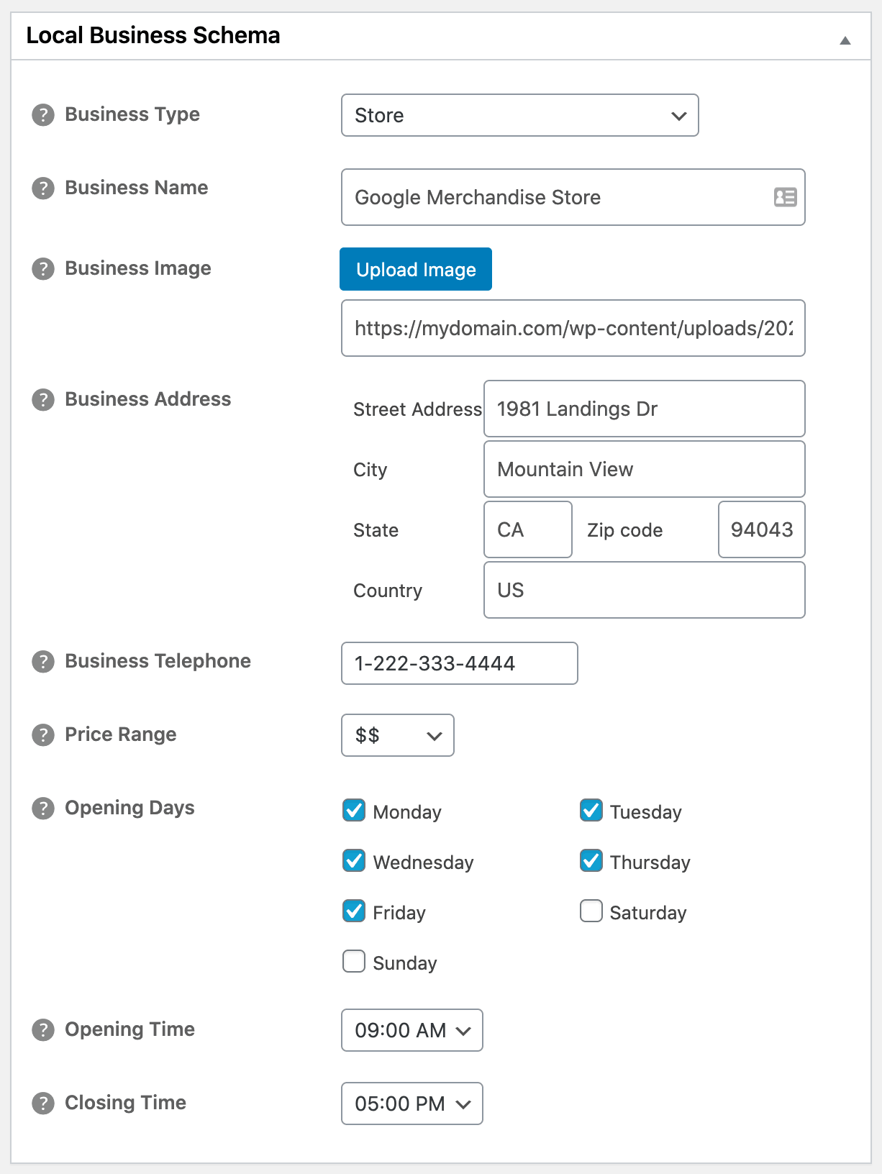
Task: Open the Closing Time dropdown showing 05:00 PM
Action: [412, 1104]
